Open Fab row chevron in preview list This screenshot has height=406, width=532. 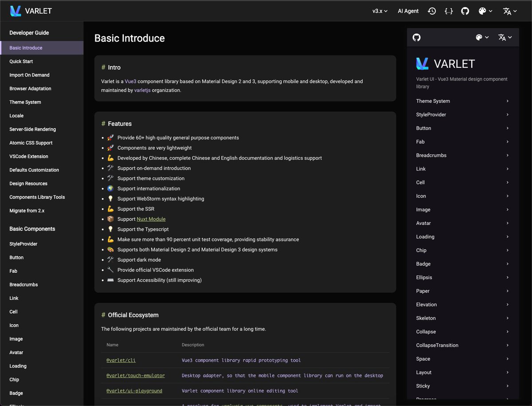(507, 142)
